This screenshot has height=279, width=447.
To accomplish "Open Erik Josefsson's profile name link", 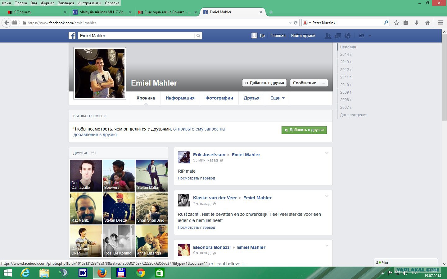I will click(x=209, y=155).
